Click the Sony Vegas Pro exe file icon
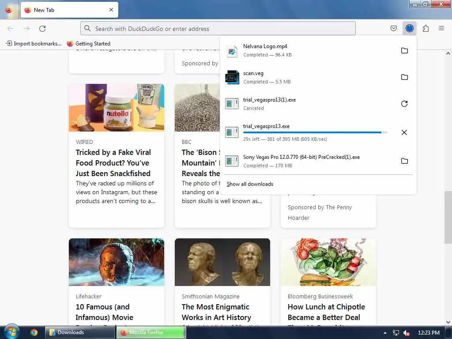This screenshot has height=339, width=452. point(232,161)
